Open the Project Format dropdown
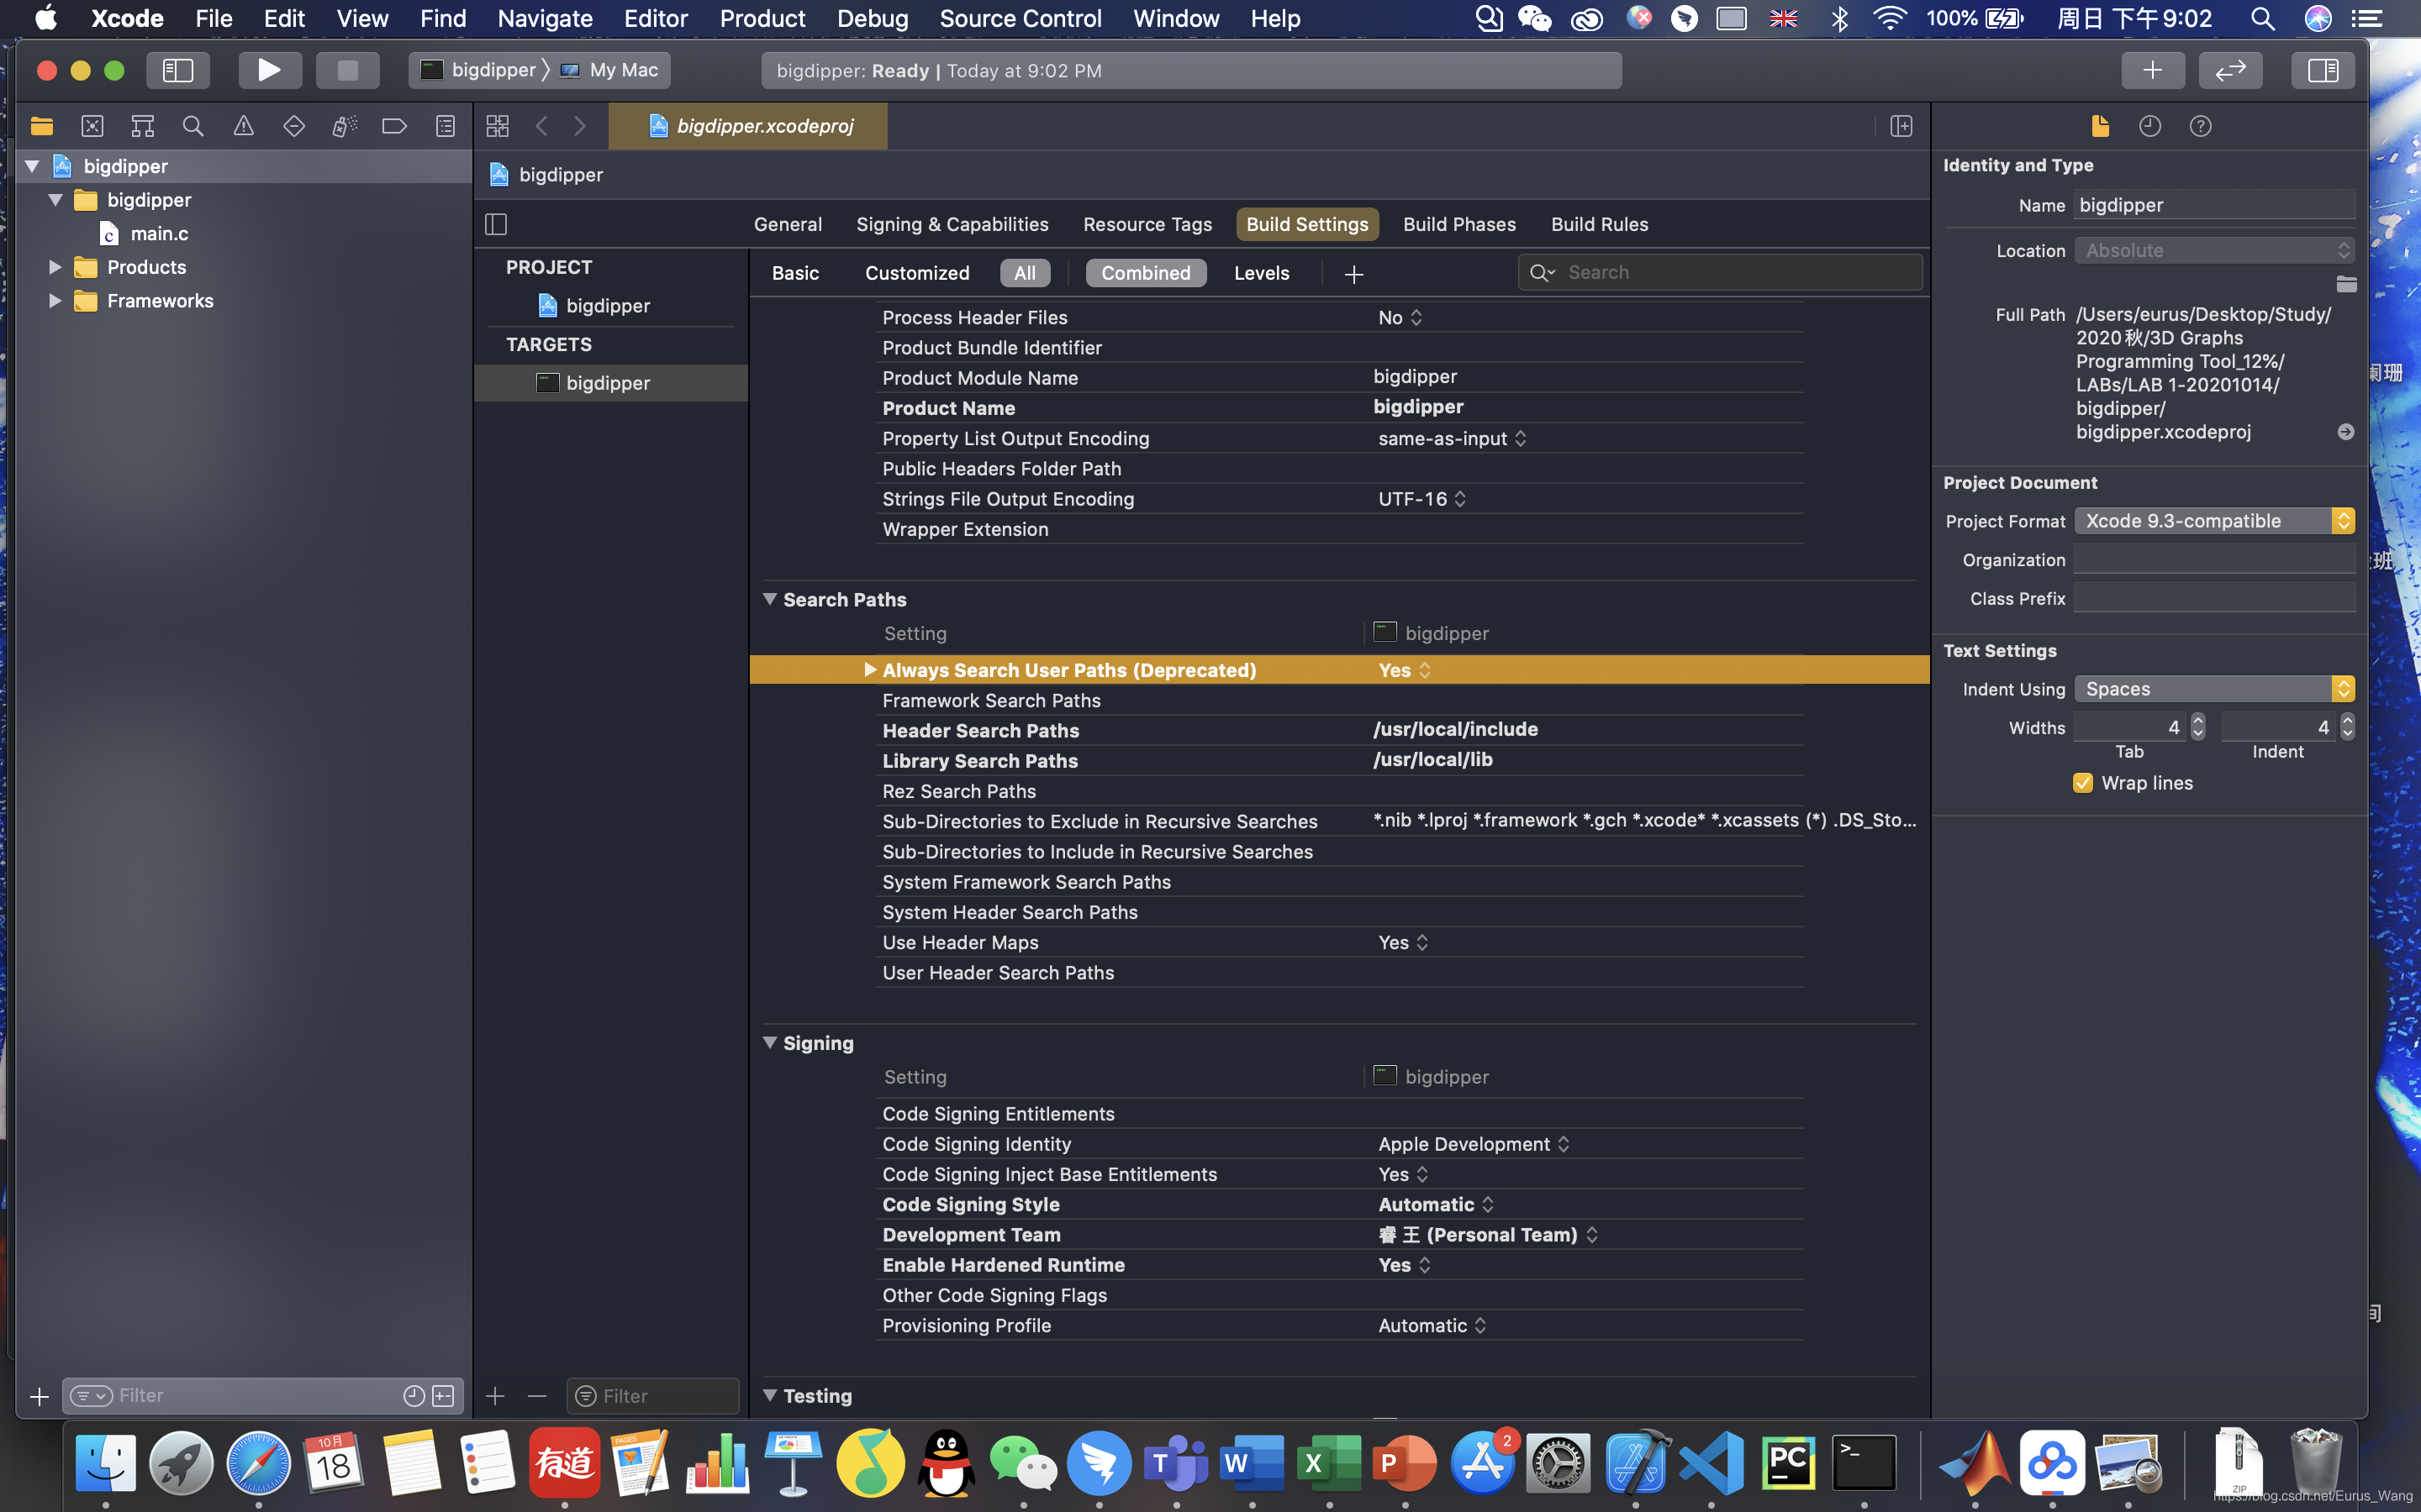Image resolution: width=2421 pixels, height=1512 pixels. [2214, 521]
